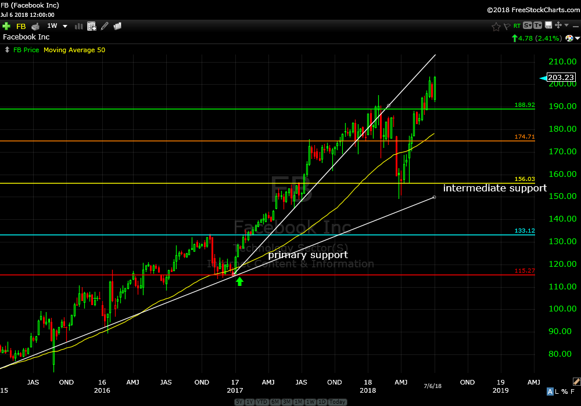Click the flag icon in top toolbar

(506, 26)
